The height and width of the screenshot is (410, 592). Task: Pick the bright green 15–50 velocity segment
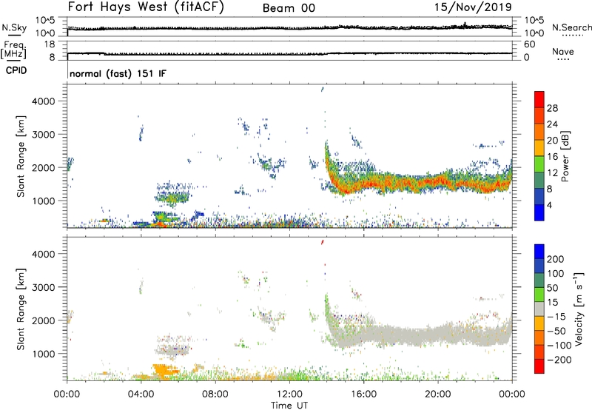(x=539, y=295)
